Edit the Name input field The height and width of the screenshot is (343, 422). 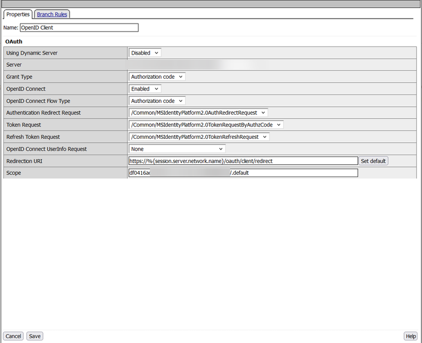(x=79, y=28)
